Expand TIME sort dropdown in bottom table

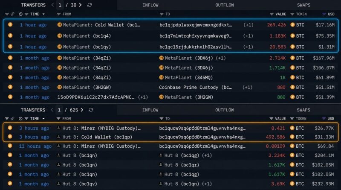point(43,119)
